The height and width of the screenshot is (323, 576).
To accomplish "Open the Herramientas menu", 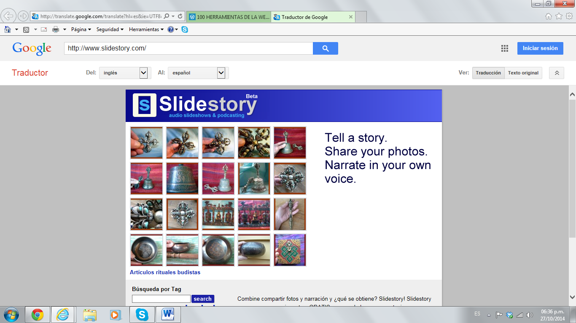I will coord(146,29).
